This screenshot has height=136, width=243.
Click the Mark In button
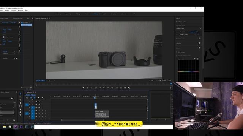pyautogui.click(x=87, y=88)
